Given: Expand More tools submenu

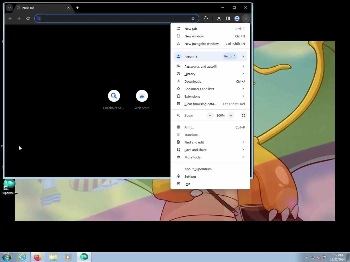Looking at the screenshot, I should click(x=210, y=157).
